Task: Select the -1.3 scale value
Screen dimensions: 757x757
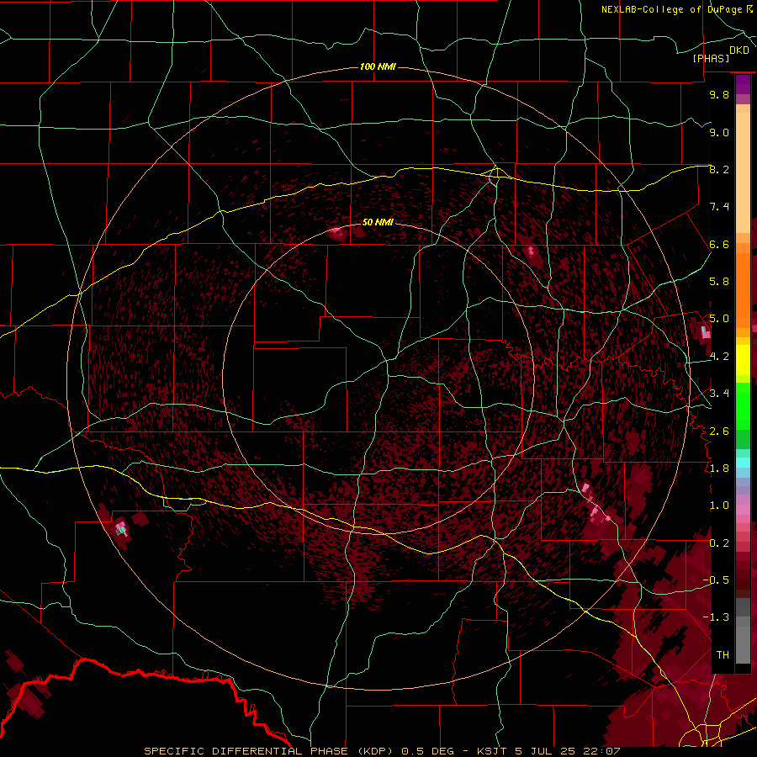Action: pyautogui.click(x=716, y=617)
